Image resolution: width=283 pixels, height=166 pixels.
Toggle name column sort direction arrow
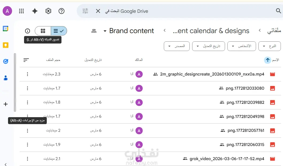(x=268, y=60)
